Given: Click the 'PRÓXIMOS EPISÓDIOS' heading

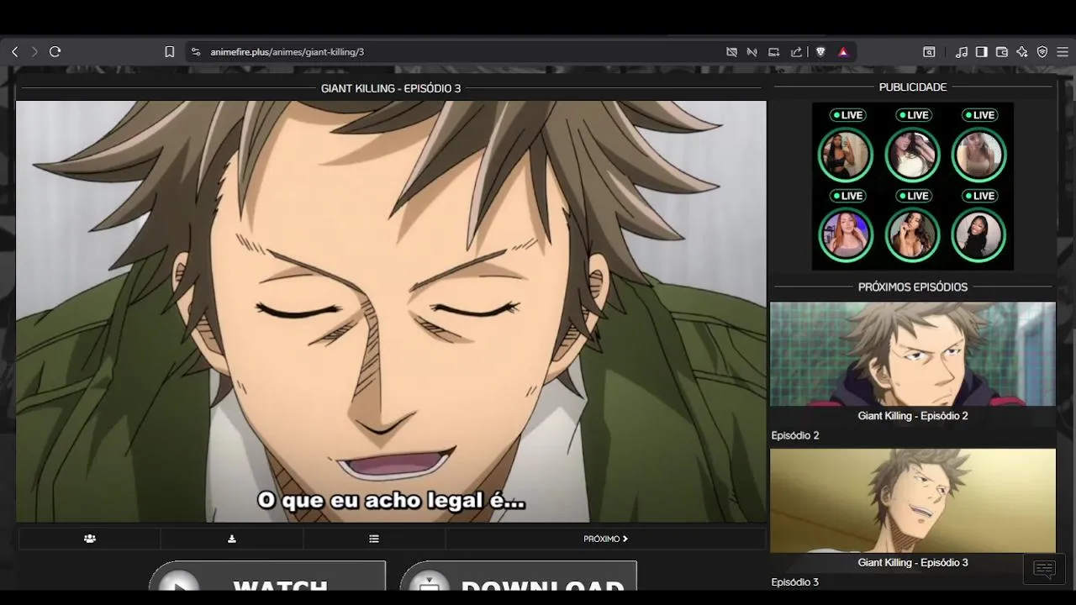Looking at the screenshot, I should pyautogui.click(x=913, y=287).
